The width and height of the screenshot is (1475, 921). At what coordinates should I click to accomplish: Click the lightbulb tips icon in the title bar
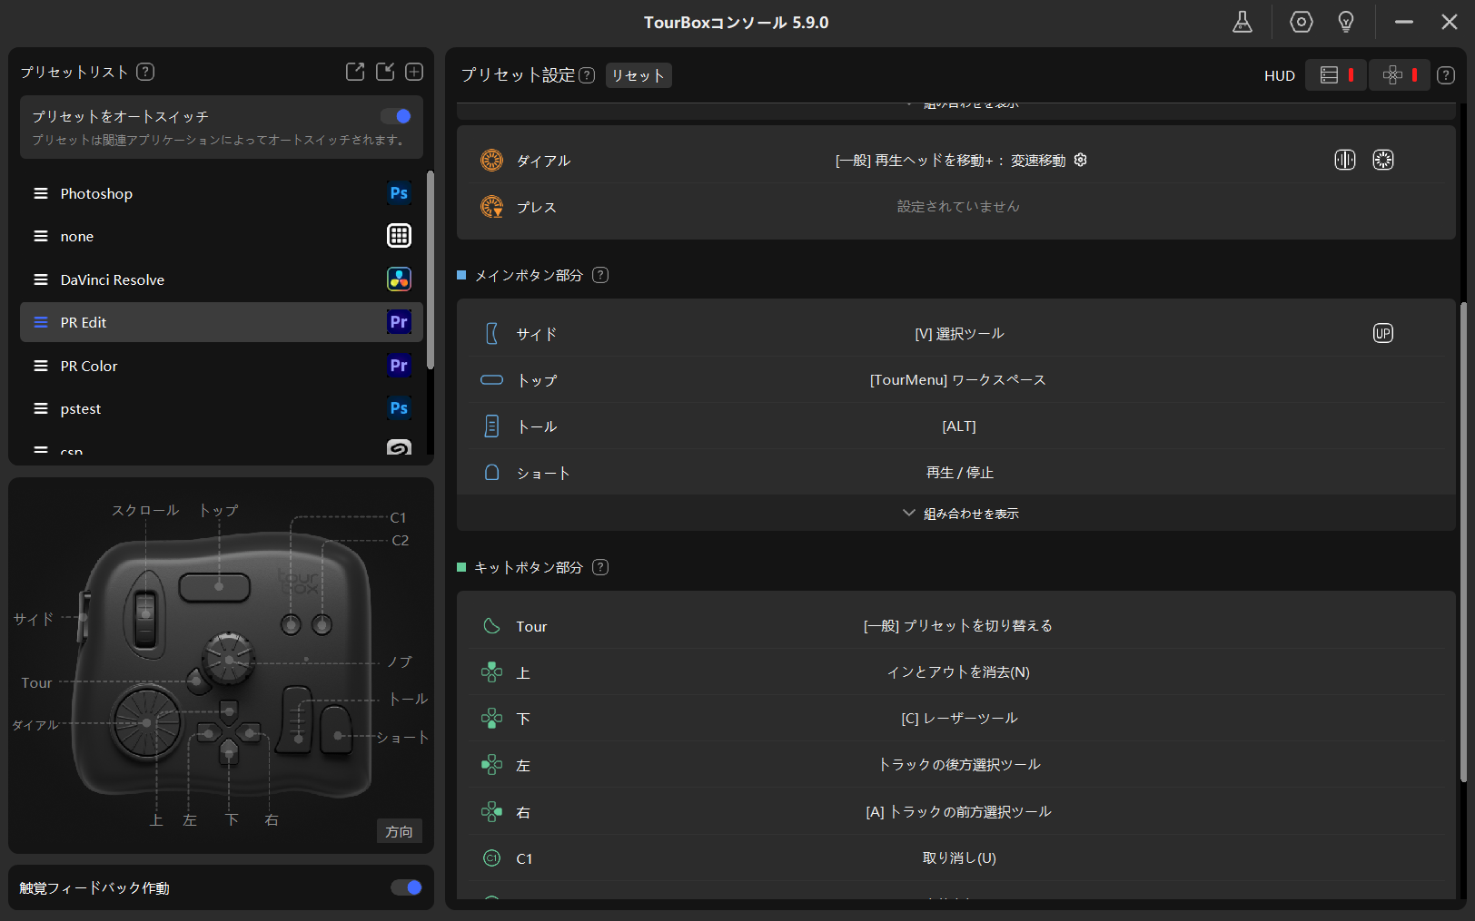click(1346, 22)
